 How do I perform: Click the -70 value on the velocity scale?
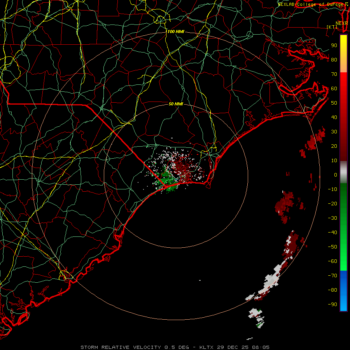click(332, 276)
